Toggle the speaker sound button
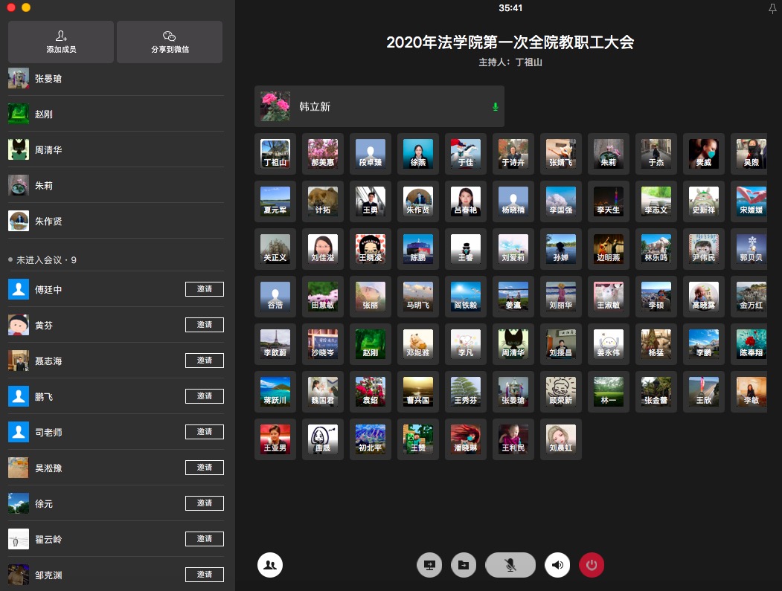 pyautogui.click(x=557, y=565)
